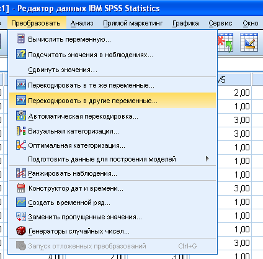Click the gear icon for Автоматическая перекодировка
Screen dimensions: 263x259
[x=21, y=116]
